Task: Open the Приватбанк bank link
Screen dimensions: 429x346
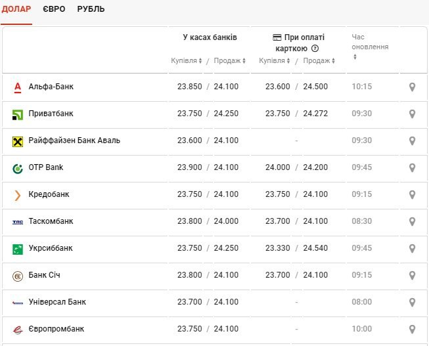Action: 51,114
